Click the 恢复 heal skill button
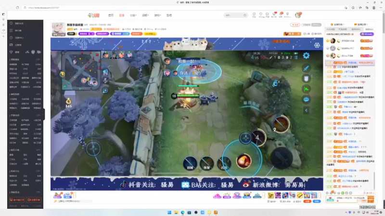The height and width of the screenshot is (216, 385). (207, 163)
